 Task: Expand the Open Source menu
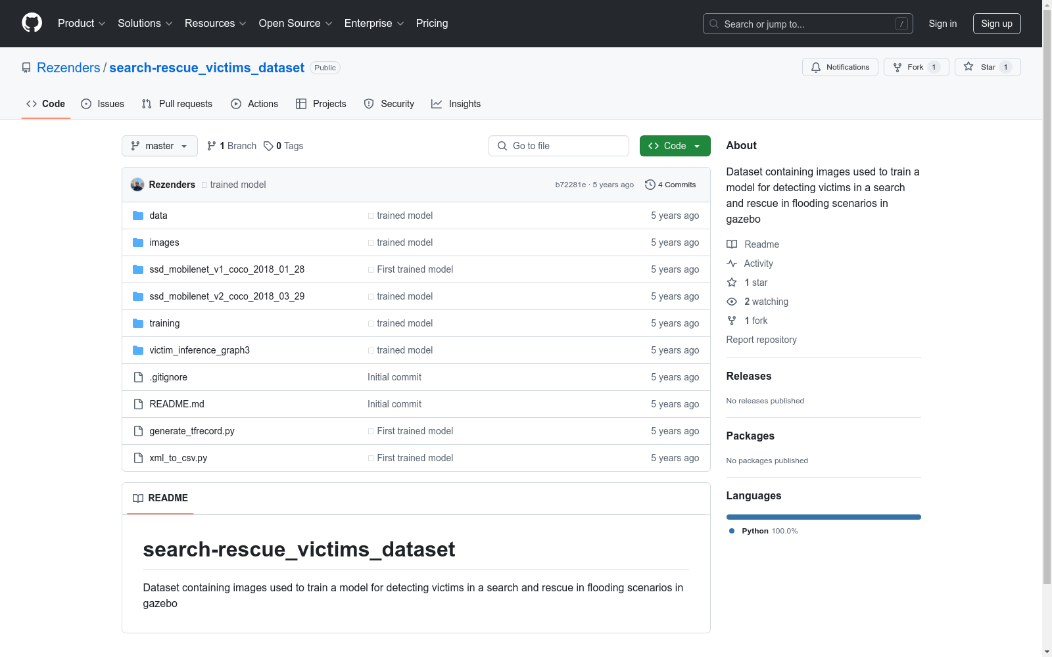point(296,24)
